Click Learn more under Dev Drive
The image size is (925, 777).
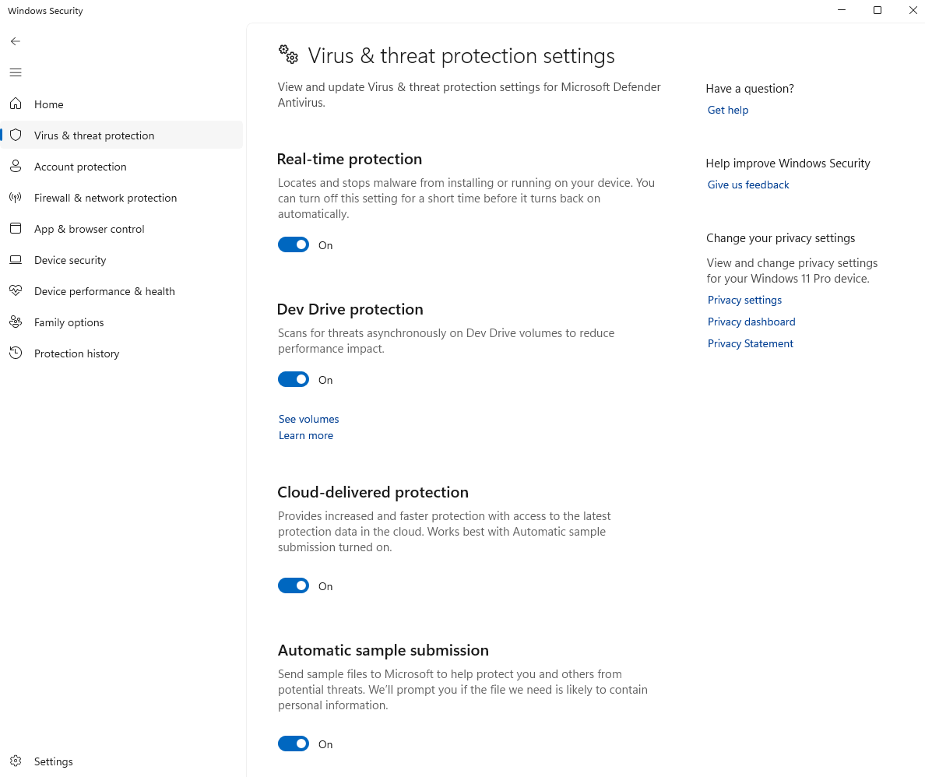click(305, 435)
